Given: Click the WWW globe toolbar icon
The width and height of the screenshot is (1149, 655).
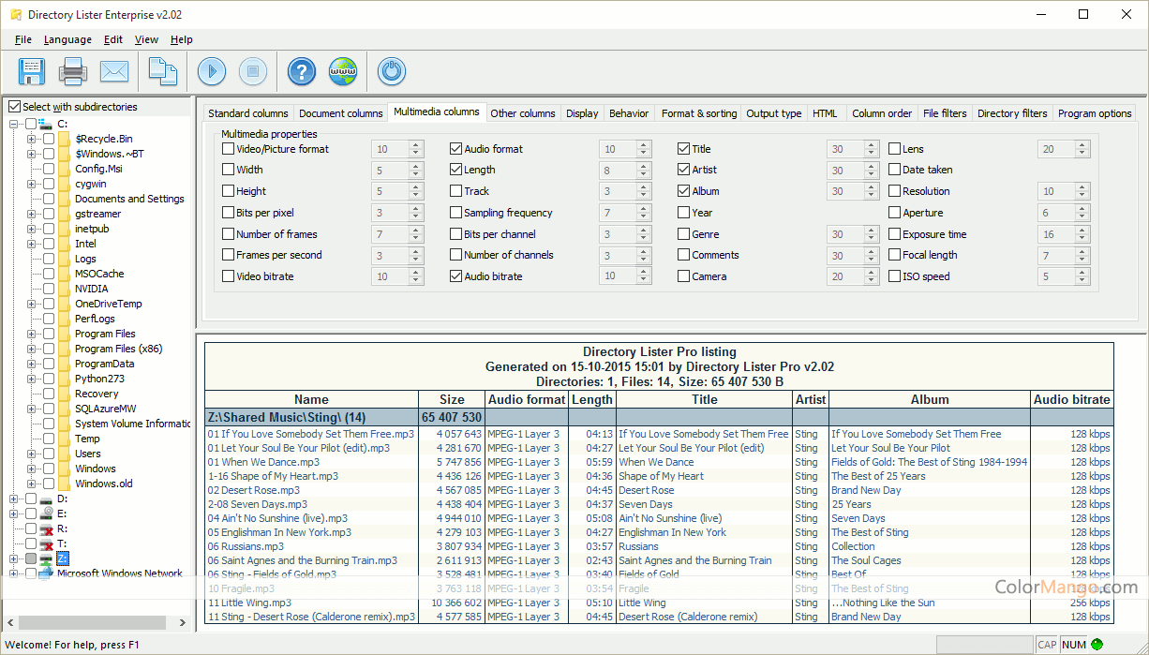Looking at the screenshot, I should (342, 71).
